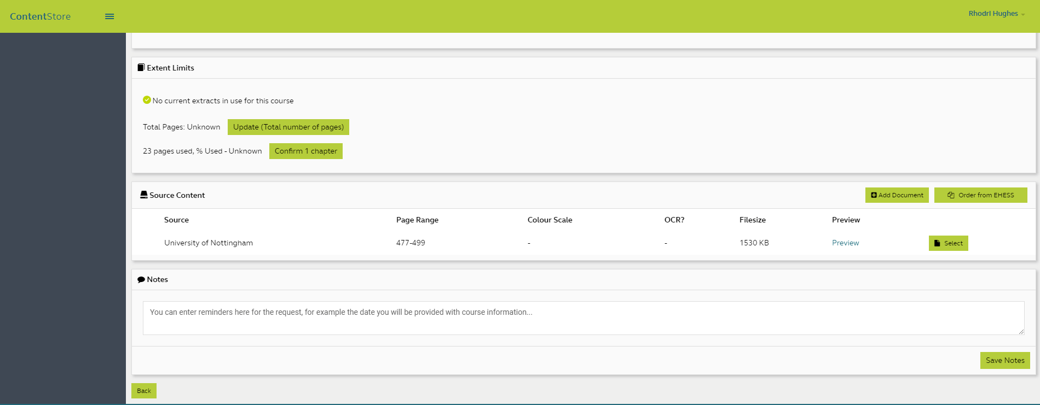Click the University of Nottingham source row
This screenshot has height=405, width=1040.
(209, 243)
